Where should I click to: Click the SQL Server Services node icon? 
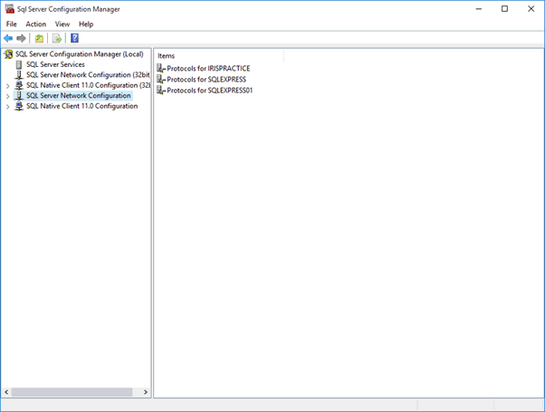19,64
